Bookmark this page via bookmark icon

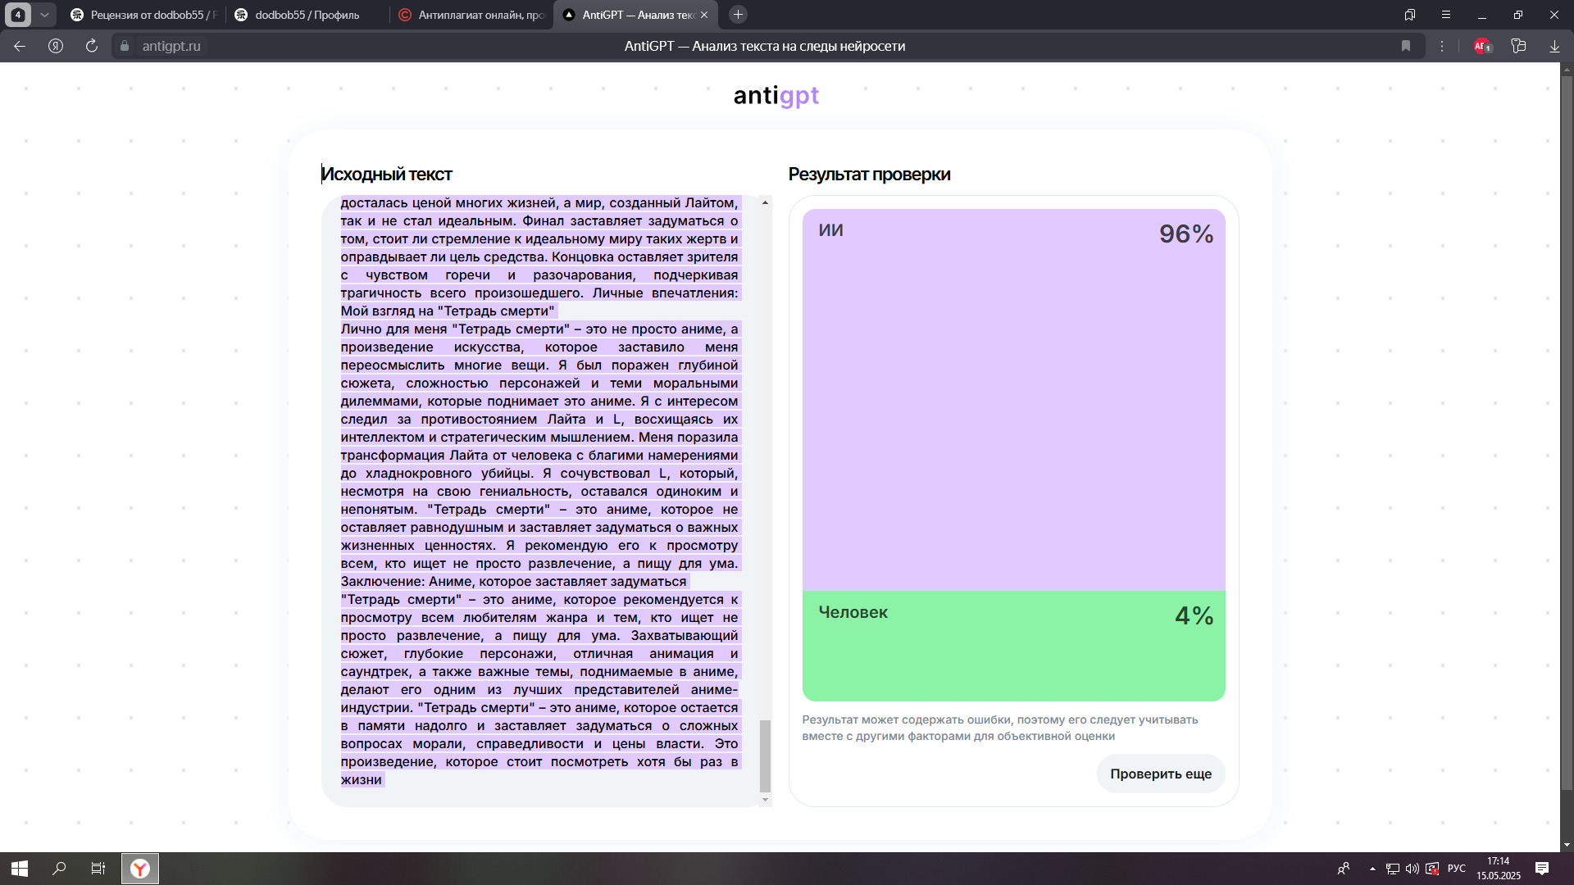pos(1406,46)
